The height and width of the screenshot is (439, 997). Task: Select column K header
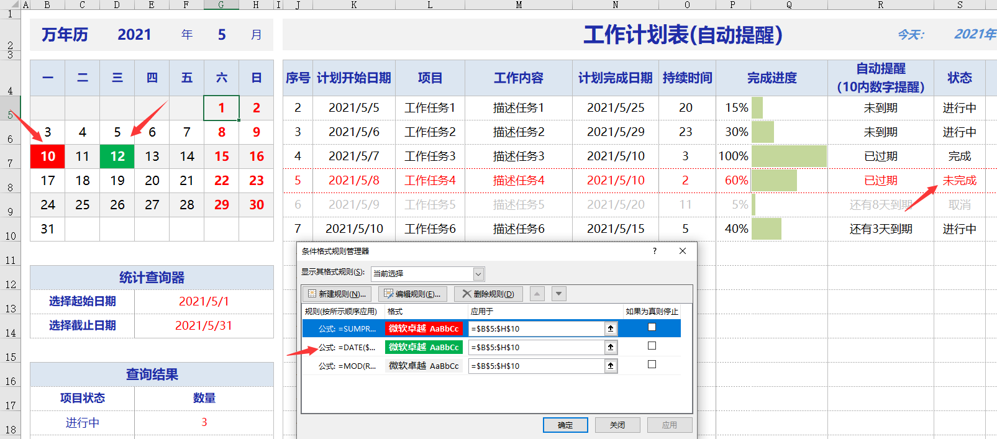click(353, 4)
